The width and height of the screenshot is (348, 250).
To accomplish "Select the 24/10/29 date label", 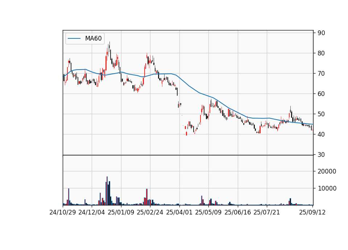I will pos(63,212).
